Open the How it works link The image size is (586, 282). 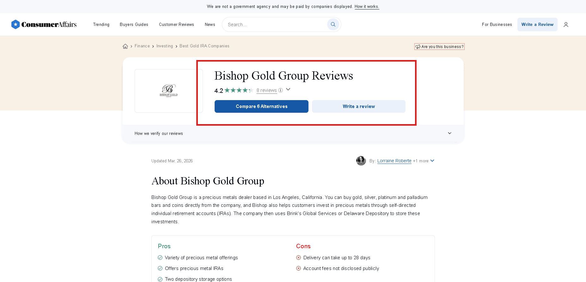point(367,6)
